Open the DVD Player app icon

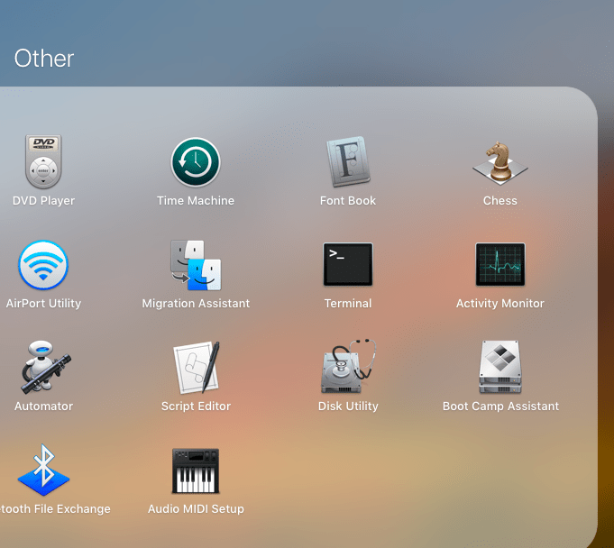pyautogui.click(x=43, y=161)
